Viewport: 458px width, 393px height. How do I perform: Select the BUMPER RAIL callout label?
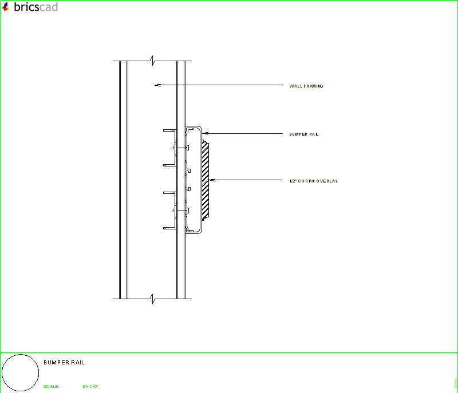(x=303, y=133)
